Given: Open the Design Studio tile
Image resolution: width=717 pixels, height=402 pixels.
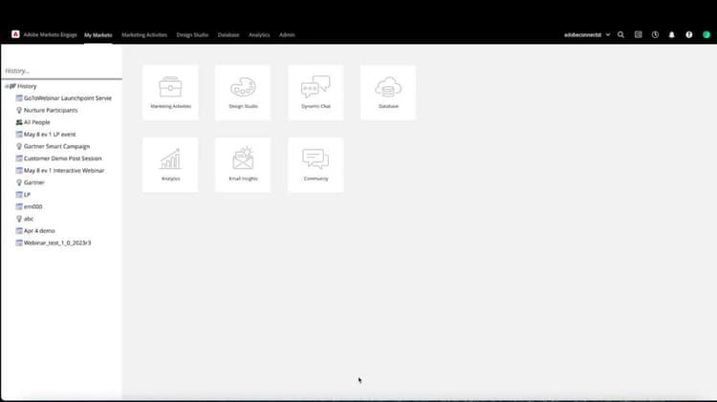Looking at the screenshot, I should click(243, 93).
